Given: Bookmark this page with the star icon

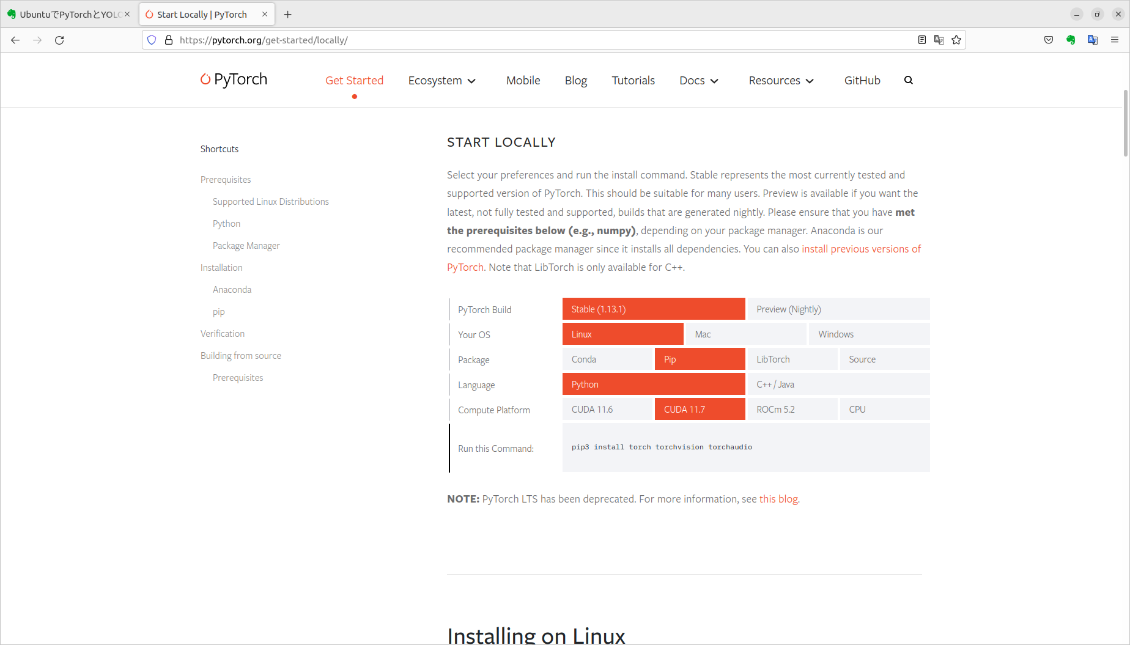Looking at the screenshot, I should tap(956, 40).
